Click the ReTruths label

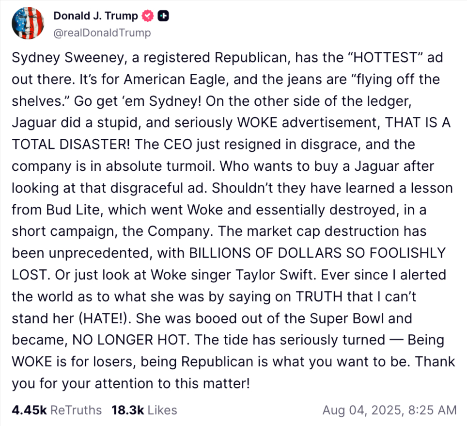pos(76,410)
